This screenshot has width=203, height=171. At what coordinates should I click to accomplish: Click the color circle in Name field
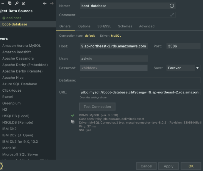click(x=172, y=6)
